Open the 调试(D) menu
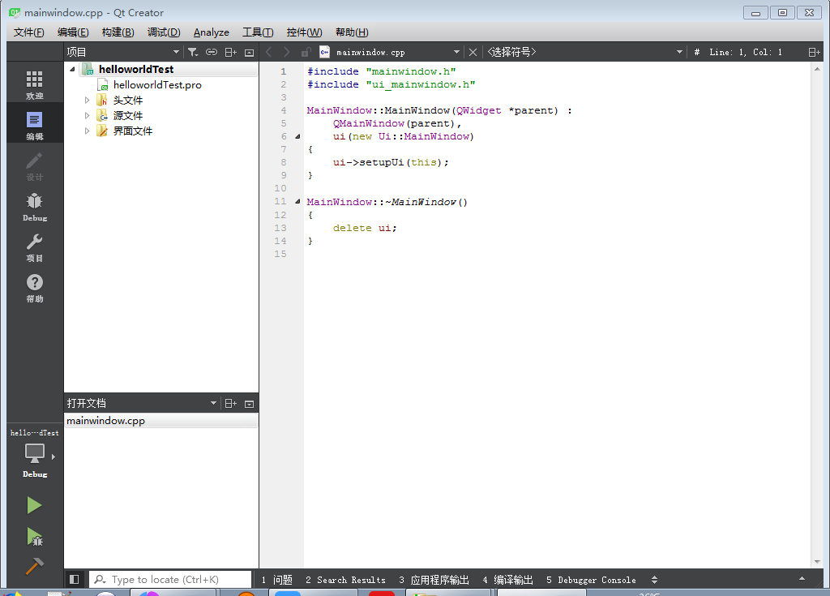Screen dimensions: 830x596 (x=164, y=32)
